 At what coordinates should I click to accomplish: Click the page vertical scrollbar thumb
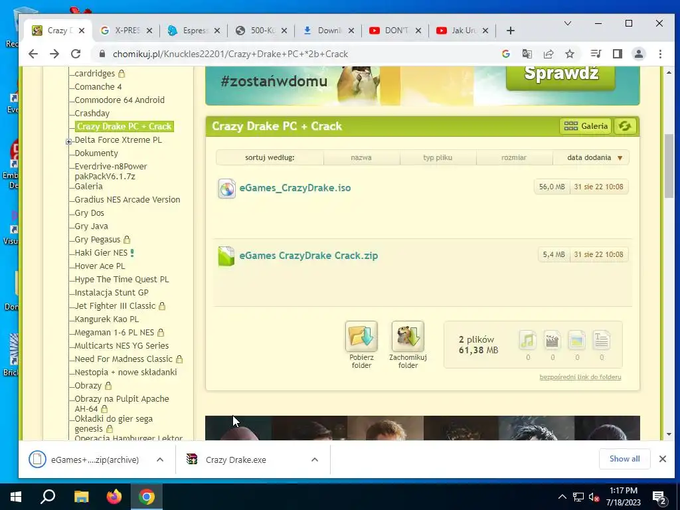click(669, 165)
